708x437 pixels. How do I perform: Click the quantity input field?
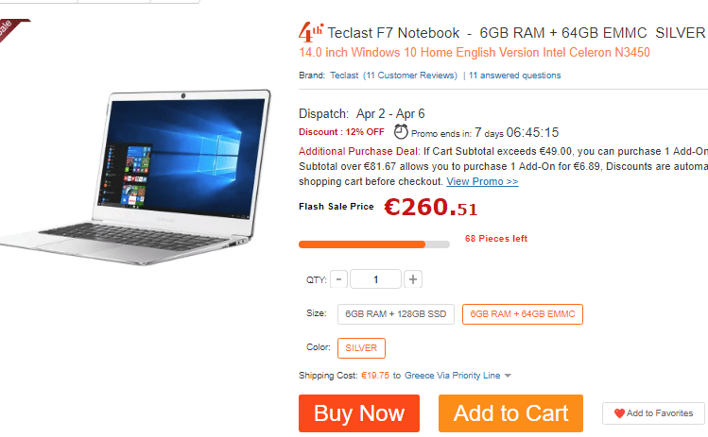tap(375, 279)
